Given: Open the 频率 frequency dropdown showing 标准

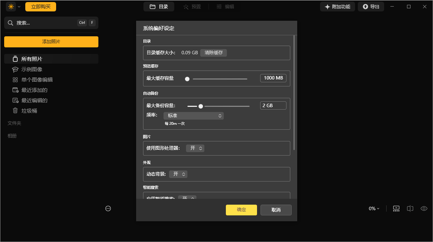Looking at the screenshot, I should pyautogui.click(x=194, y=115).
